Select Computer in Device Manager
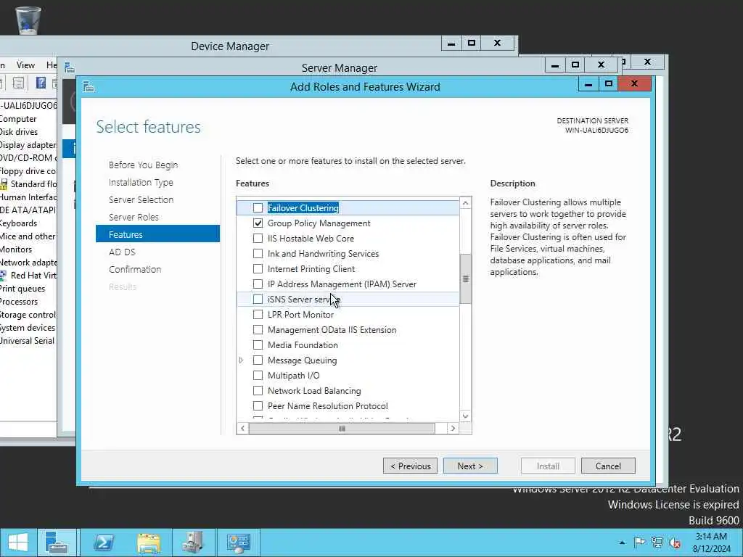Viewport: 743px width, 557px height. point(18,119)
